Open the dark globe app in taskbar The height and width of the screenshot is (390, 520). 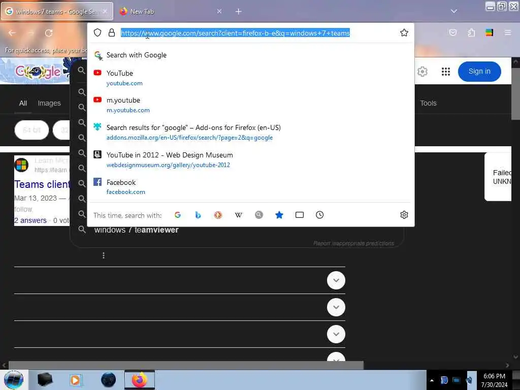(108, 380)
